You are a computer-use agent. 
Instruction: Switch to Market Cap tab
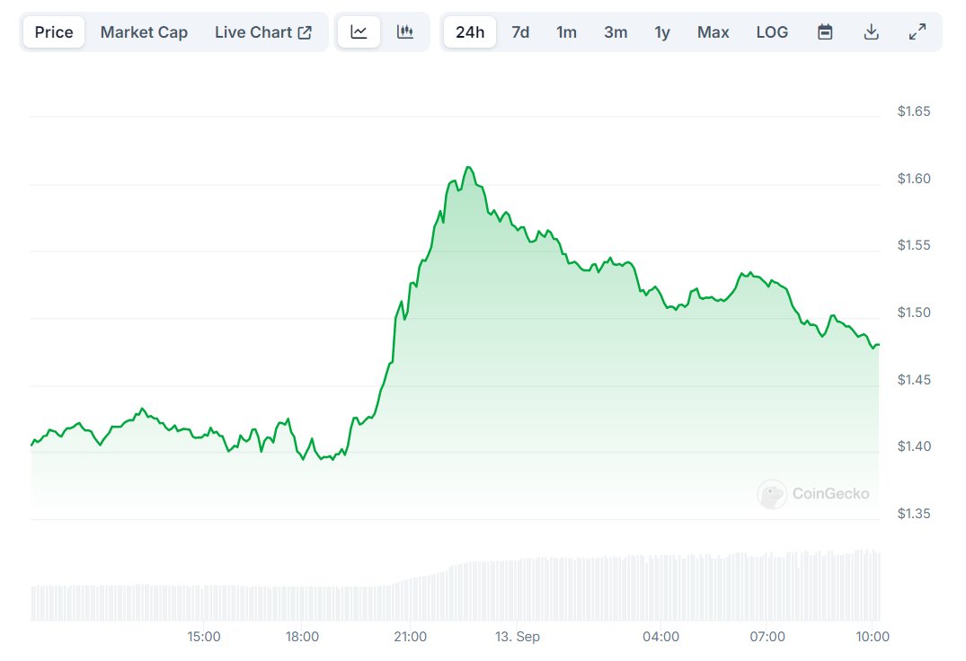pos(144,32)
